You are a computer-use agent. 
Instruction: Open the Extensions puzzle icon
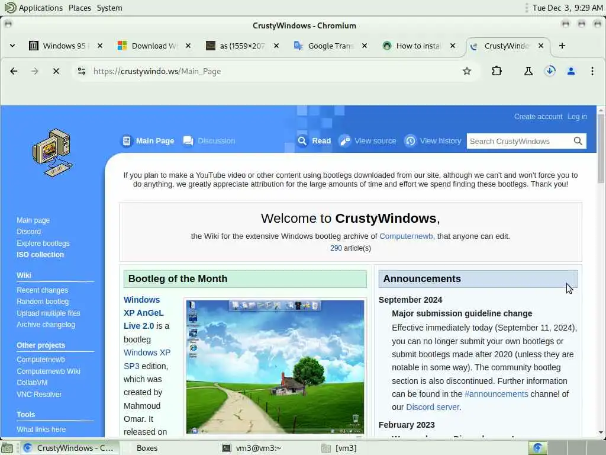[x=497, y=71]
